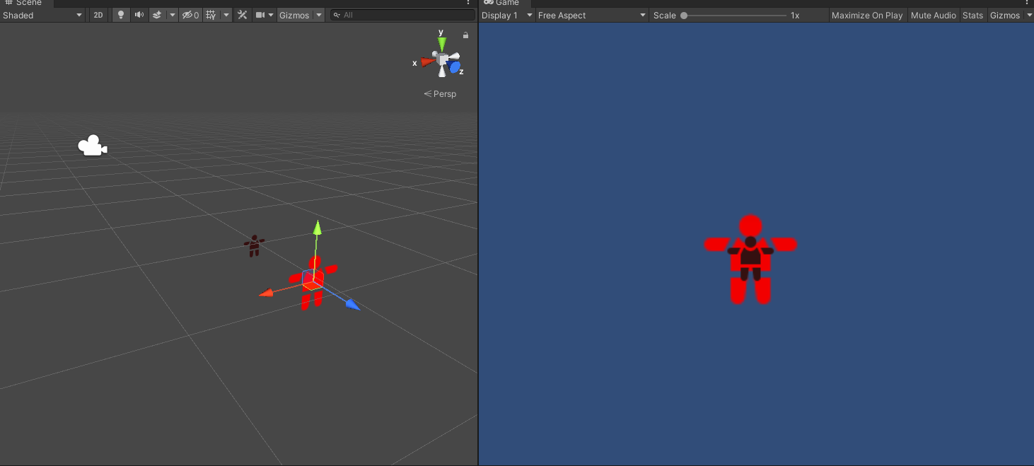The image size is (1034, 466).
Task: Toggle hidden objects visibility eye icon
Action: click(x=190, y=15)
